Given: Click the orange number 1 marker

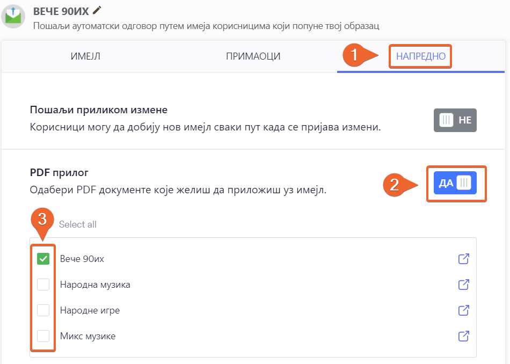Looking at the screenshot, I should pyautogui.click(x=354, y=55).
